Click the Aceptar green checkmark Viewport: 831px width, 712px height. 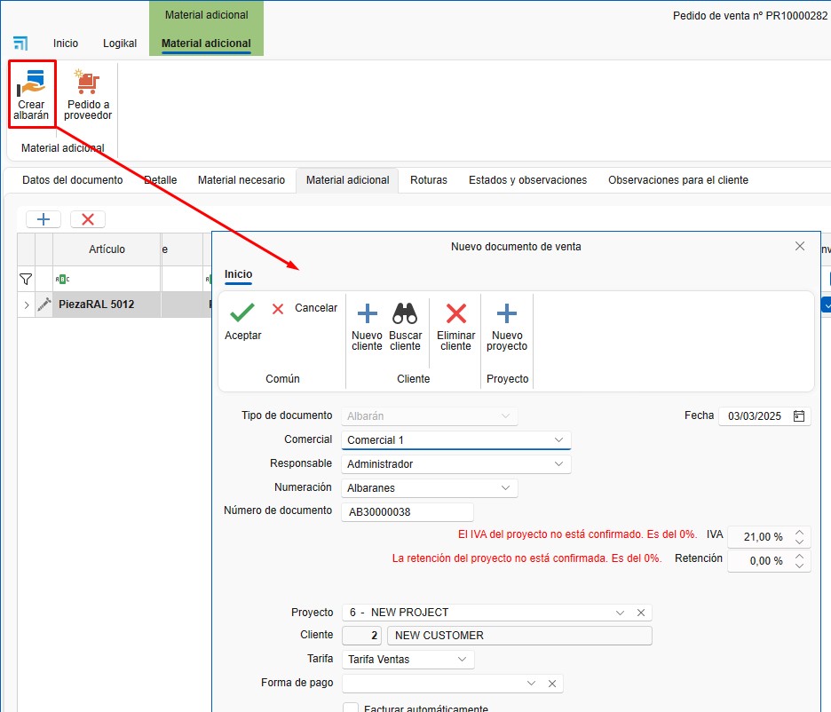click(242, 312)
